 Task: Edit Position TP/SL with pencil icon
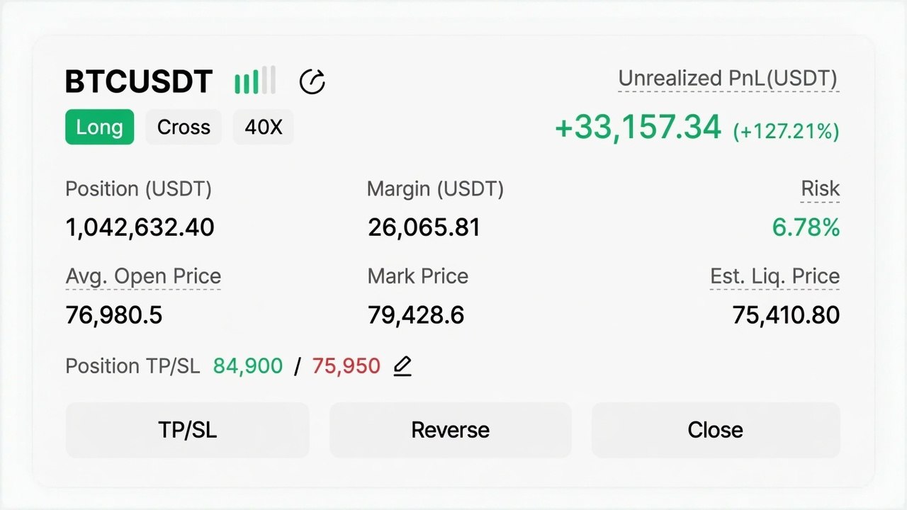[402, 366]
